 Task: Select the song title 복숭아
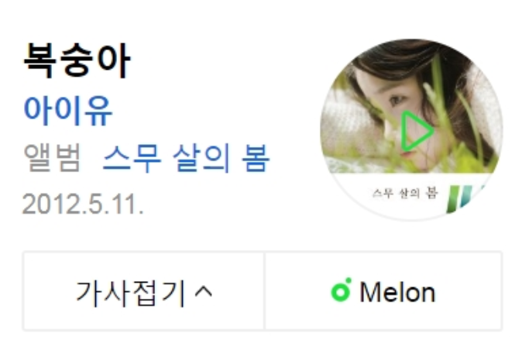pos(77,60)
